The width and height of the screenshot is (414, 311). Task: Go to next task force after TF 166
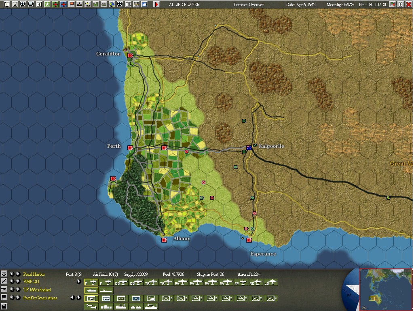pos(18,289)
